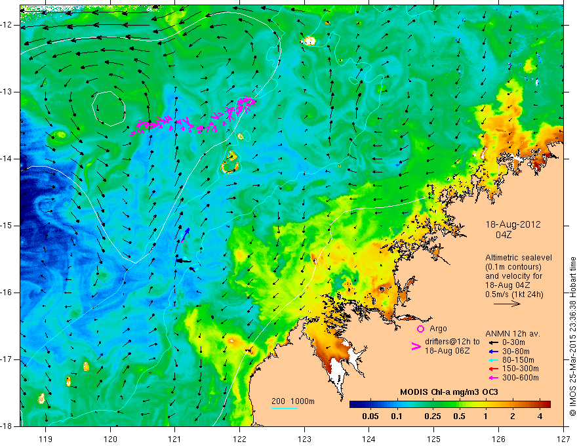Click the blue ANMN mooring arrow on the map
Viewport: 577px width, 446px height.
pyautogui.click(x=186, y=234)
